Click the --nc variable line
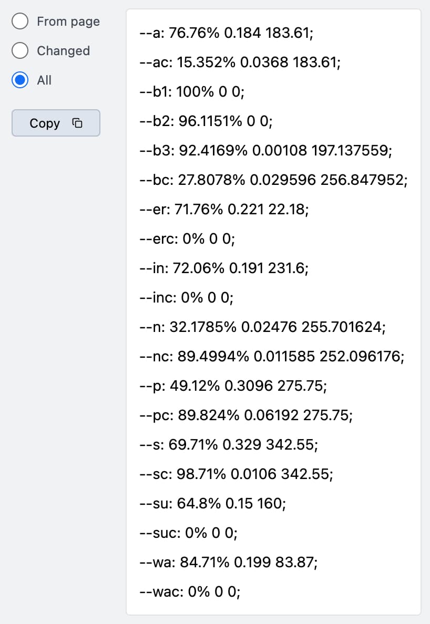Screen dimensions: 430x624 pos(273,358)
